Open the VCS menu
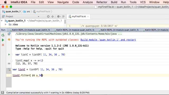 143,2
